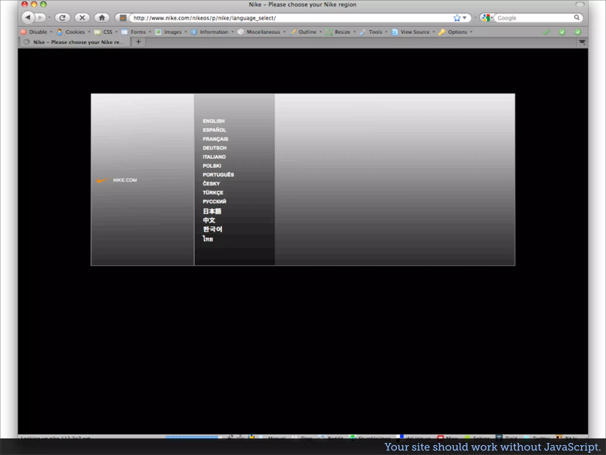Click the CSS toolbar icon

point(97,32)
